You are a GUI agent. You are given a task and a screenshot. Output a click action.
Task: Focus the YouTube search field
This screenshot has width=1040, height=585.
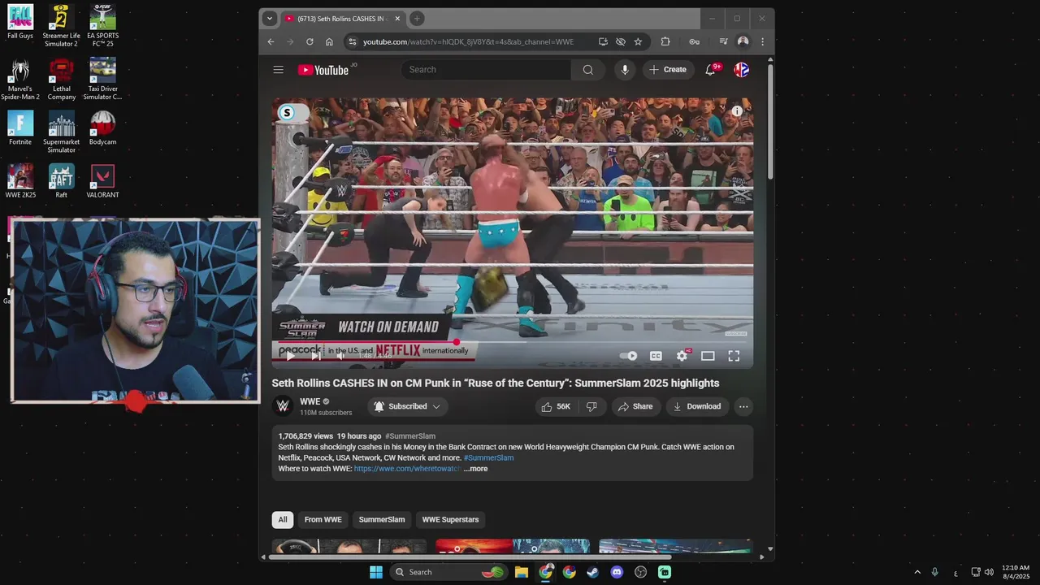[486, 70]
